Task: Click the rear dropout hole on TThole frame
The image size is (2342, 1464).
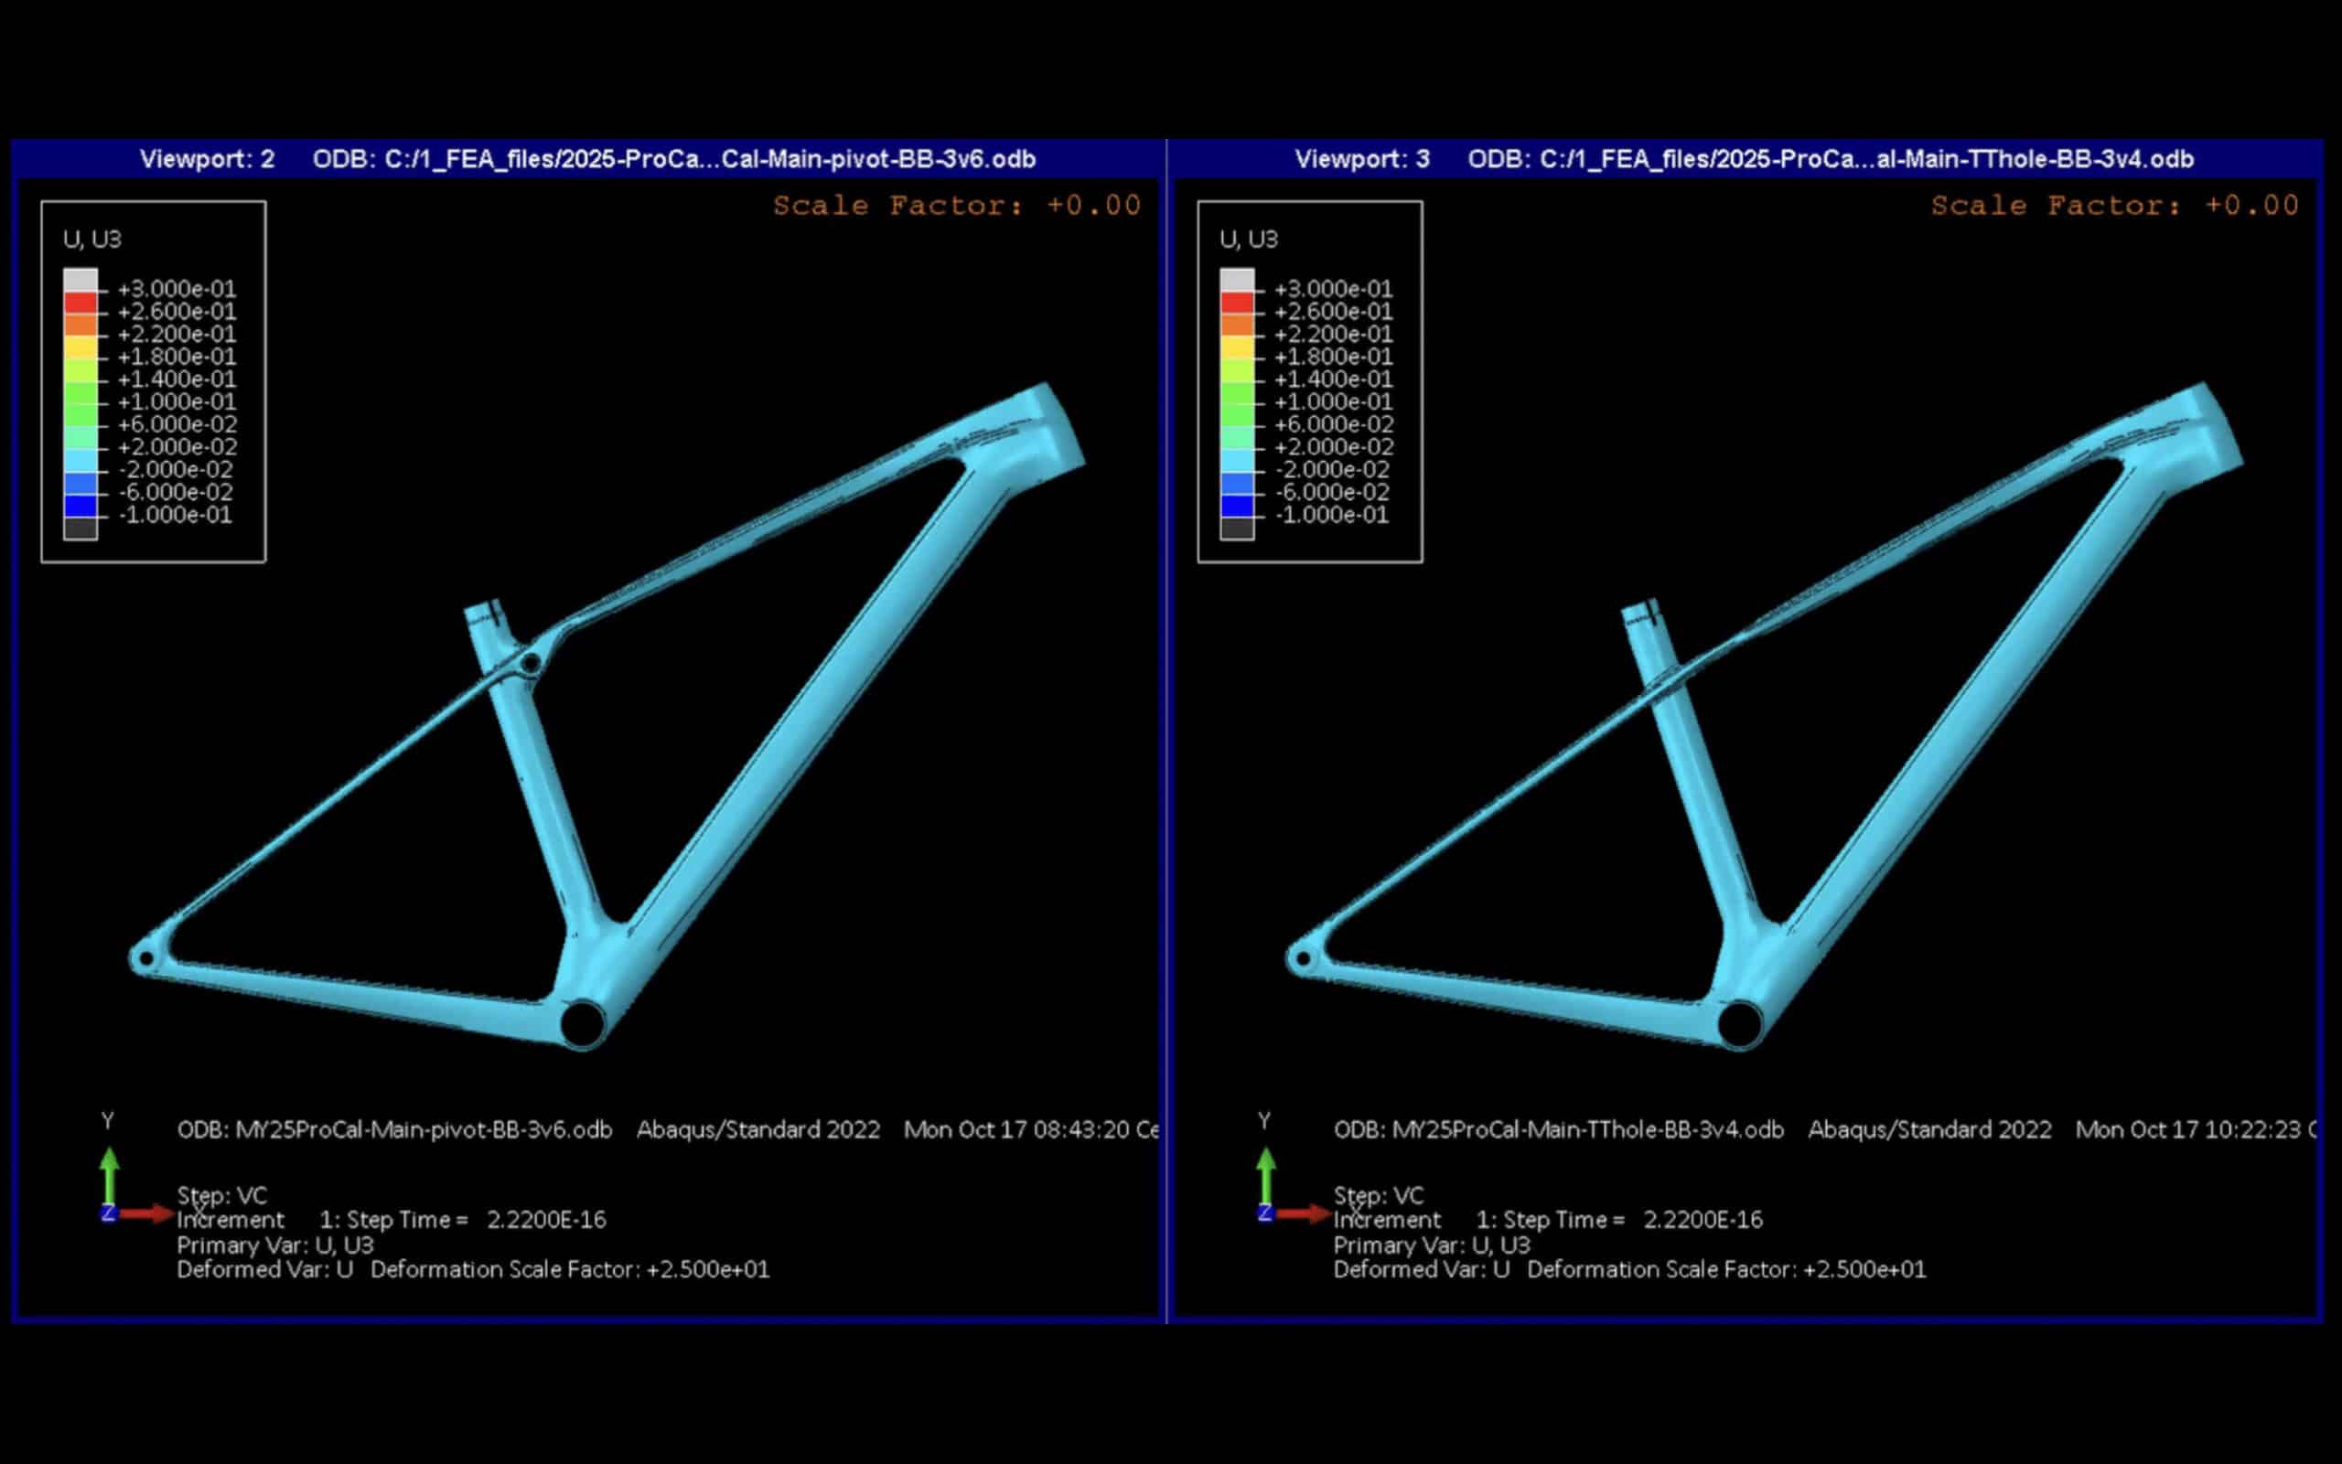Action: (x=1303, y=959)
